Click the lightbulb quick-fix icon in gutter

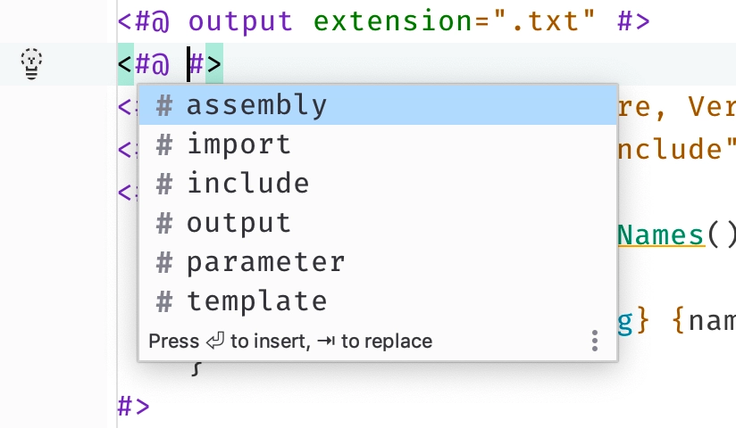(x=31, y=64)
